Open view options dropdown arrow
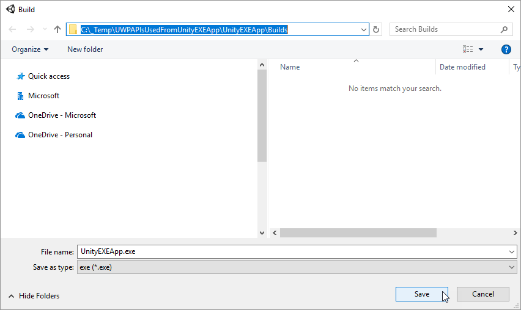521x310 pixels. pos(481,49)
